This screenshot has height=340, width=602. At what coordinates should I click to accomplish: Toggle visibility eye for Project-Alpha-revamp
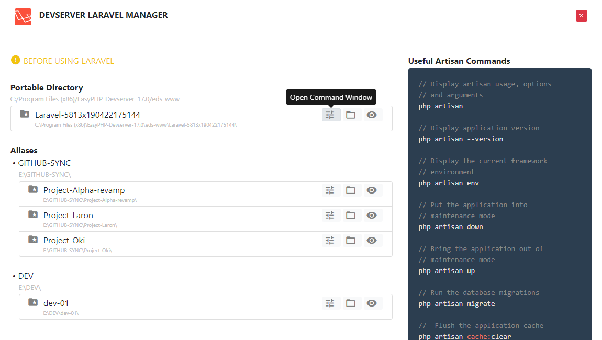[372, 190]
